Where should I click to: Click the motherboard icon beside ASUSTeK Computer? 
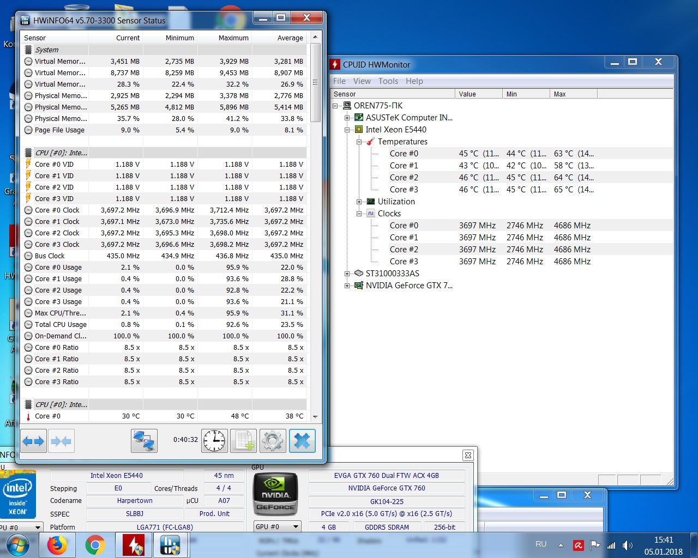point(359,118)
